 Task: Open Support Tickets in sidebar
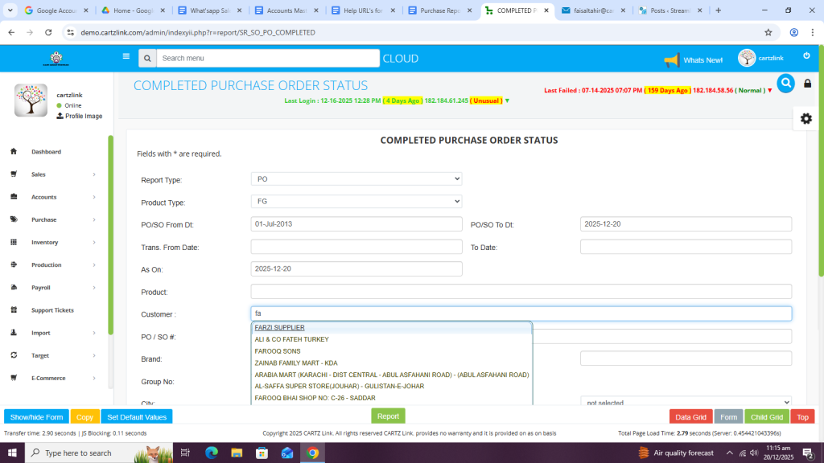[52, 310]
